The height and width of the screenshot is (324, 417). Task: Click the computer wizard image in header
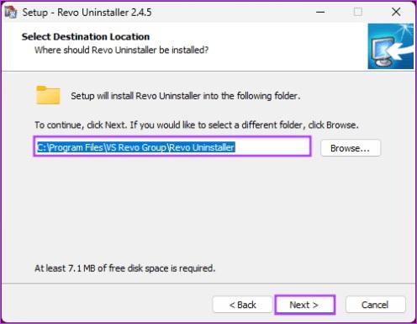point(391,46)
